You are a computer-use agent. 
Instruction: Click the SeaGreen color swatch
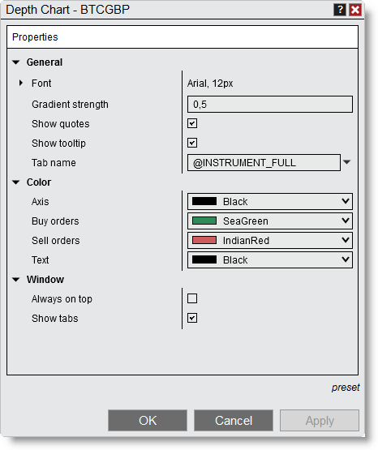point(204,221)
